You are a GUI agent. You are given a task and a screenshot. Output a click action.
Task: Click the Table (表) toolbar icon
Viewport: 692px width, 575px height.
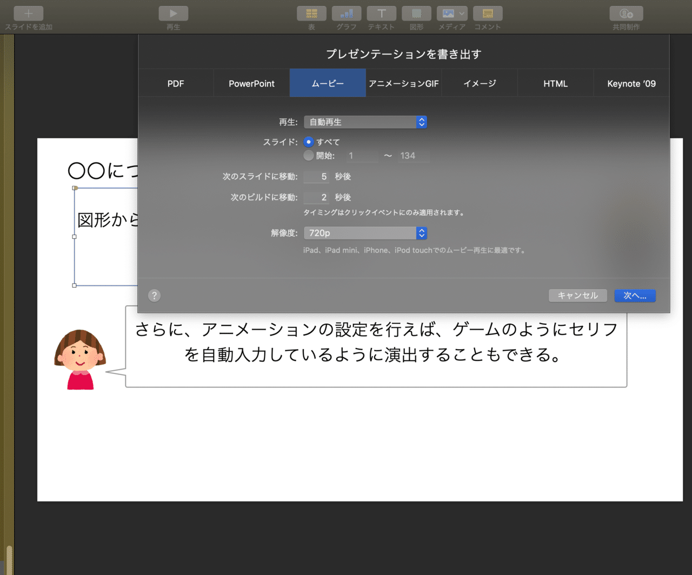click(x=311, y=14)
